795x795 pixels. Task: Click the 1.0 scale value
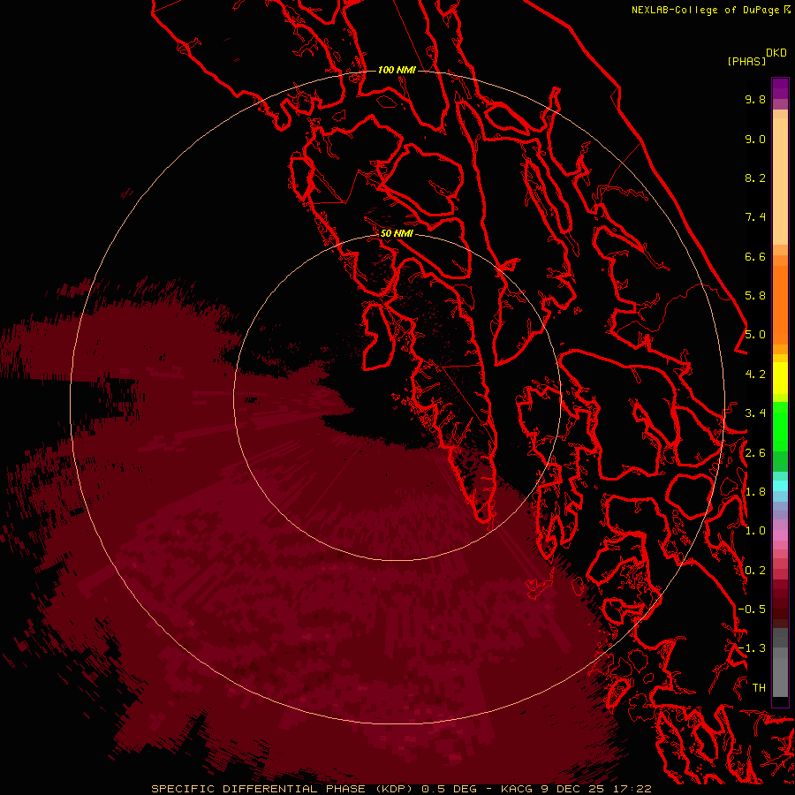pos(755,531)
